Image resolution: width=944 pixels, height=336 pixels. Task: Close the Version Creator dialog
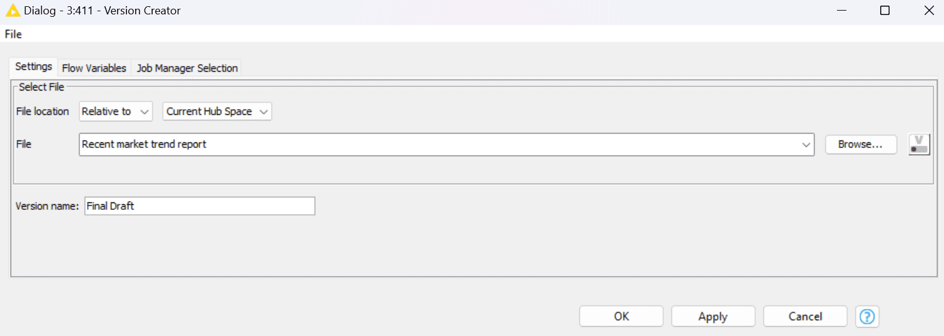(929, 11)
